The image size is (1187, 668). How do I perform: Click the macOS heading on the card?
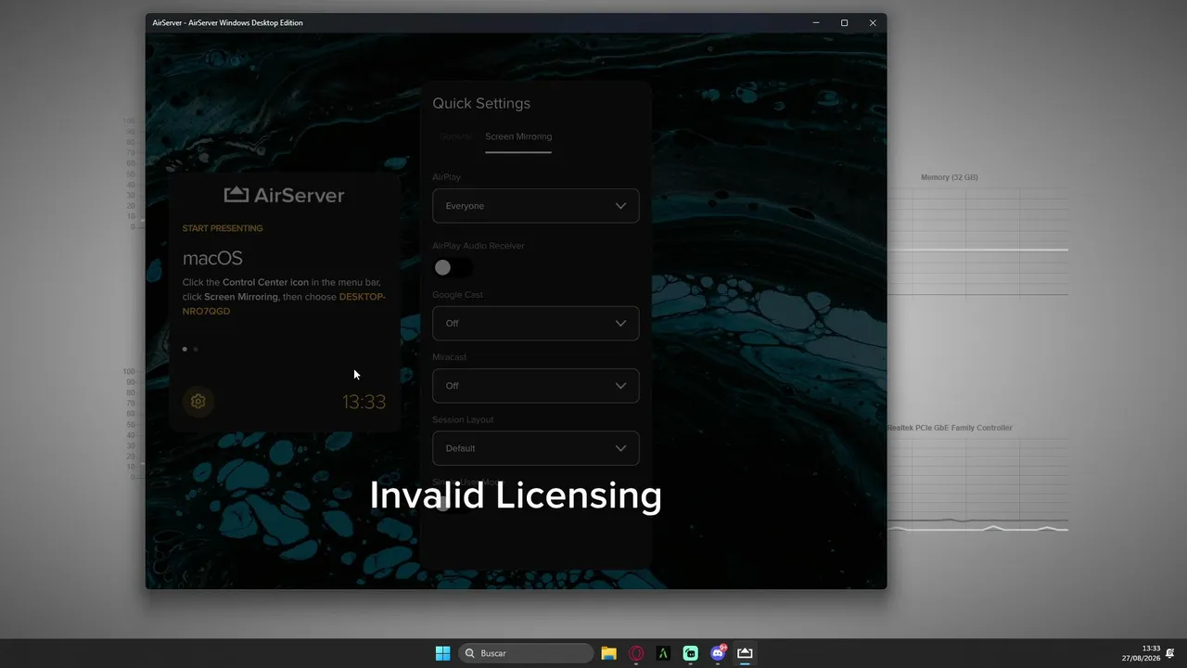(212, 258)
